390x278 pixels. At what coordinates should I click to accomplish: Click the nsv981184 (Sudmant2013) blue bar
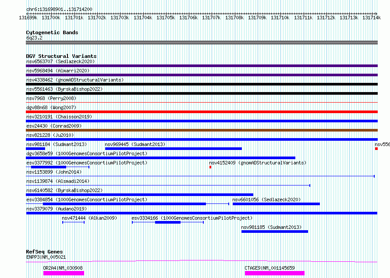(x=35, y=149)
